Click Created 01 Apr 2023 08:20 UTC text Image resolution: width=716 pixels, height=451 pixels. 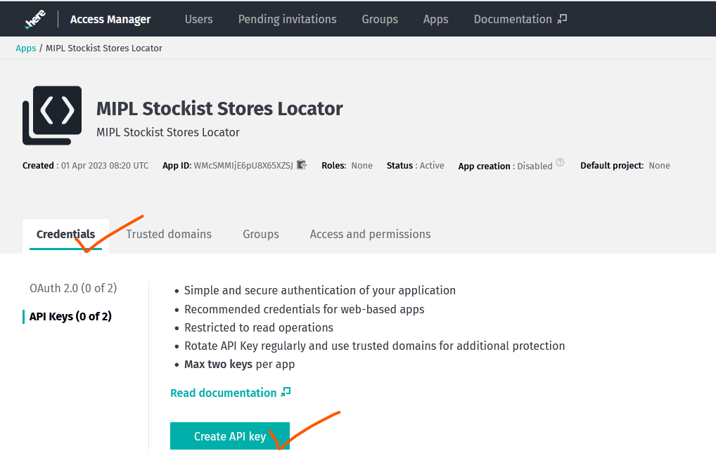point(85,166)
